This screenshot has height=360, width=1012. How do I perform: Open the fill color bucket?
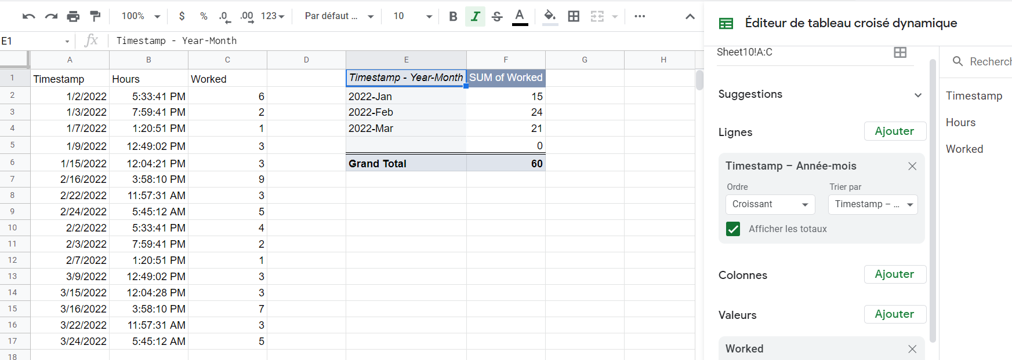coord(550,16)
